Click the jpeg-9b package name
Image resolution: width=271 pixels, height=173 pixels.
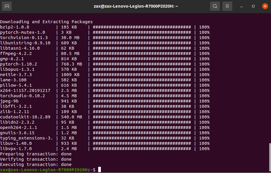9,101
